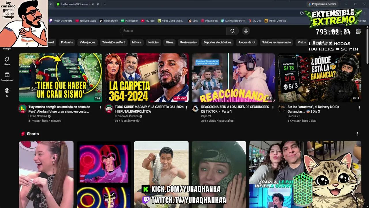
Task: Click Pregúntale a Gemini button
Action: point(321,4)
